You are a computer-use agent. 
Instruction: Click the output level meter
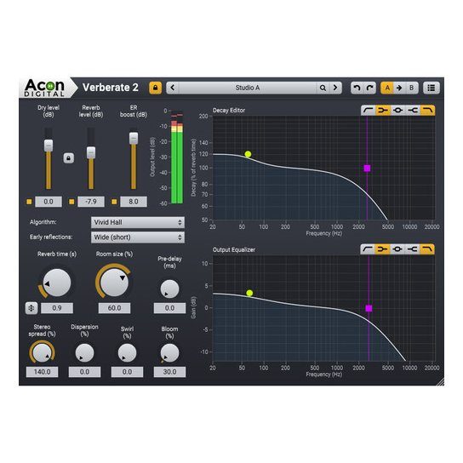pos(177,157)
